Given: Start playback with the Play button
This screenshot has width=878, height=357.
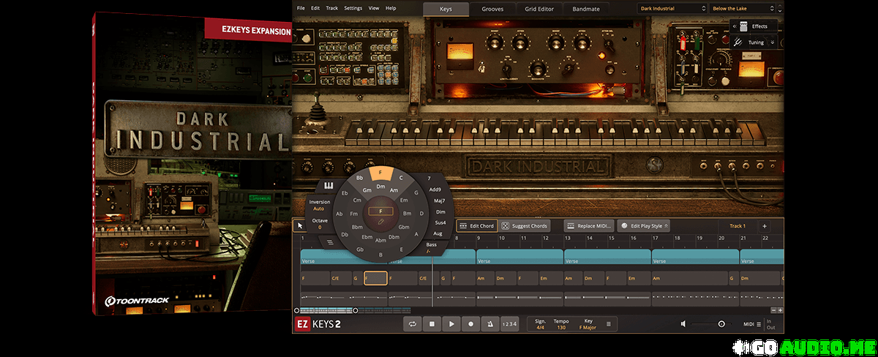Looking at the screenshot, I should coord(451,324).
